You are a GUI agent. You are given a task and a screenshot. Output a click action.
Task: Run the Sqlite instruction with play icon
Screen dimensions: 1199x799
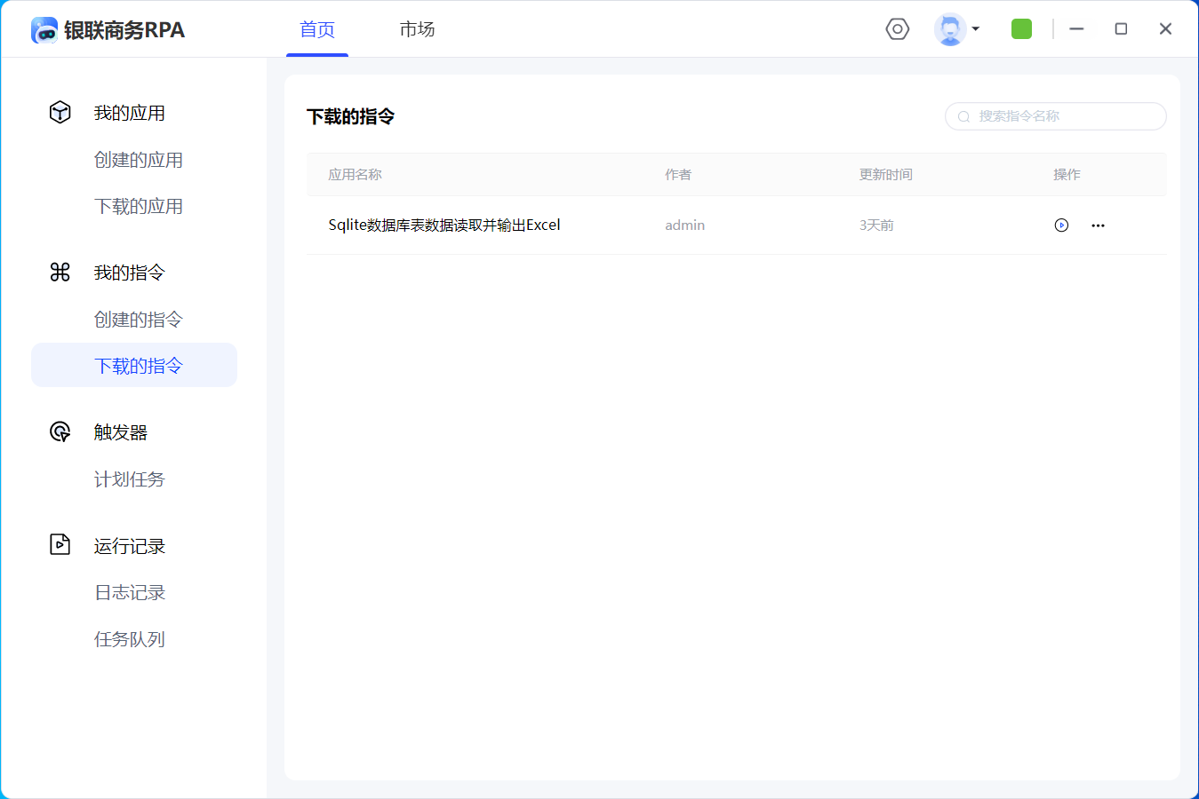[x=1061, y=225]
